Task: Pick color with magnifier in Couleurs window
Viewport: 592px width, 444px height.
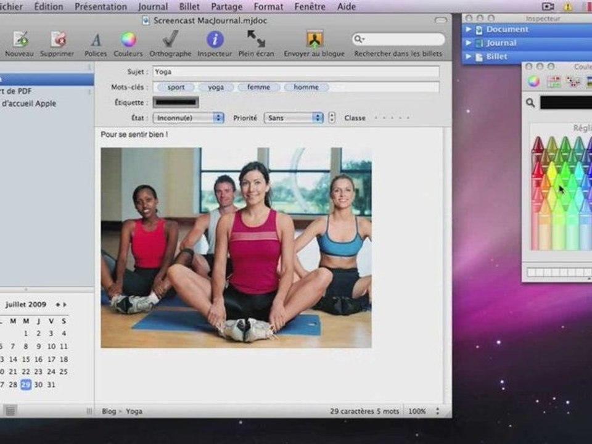Action: click(x=530, y=103)
